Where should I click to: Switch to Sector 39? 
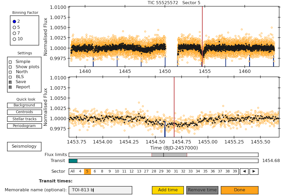235,171
